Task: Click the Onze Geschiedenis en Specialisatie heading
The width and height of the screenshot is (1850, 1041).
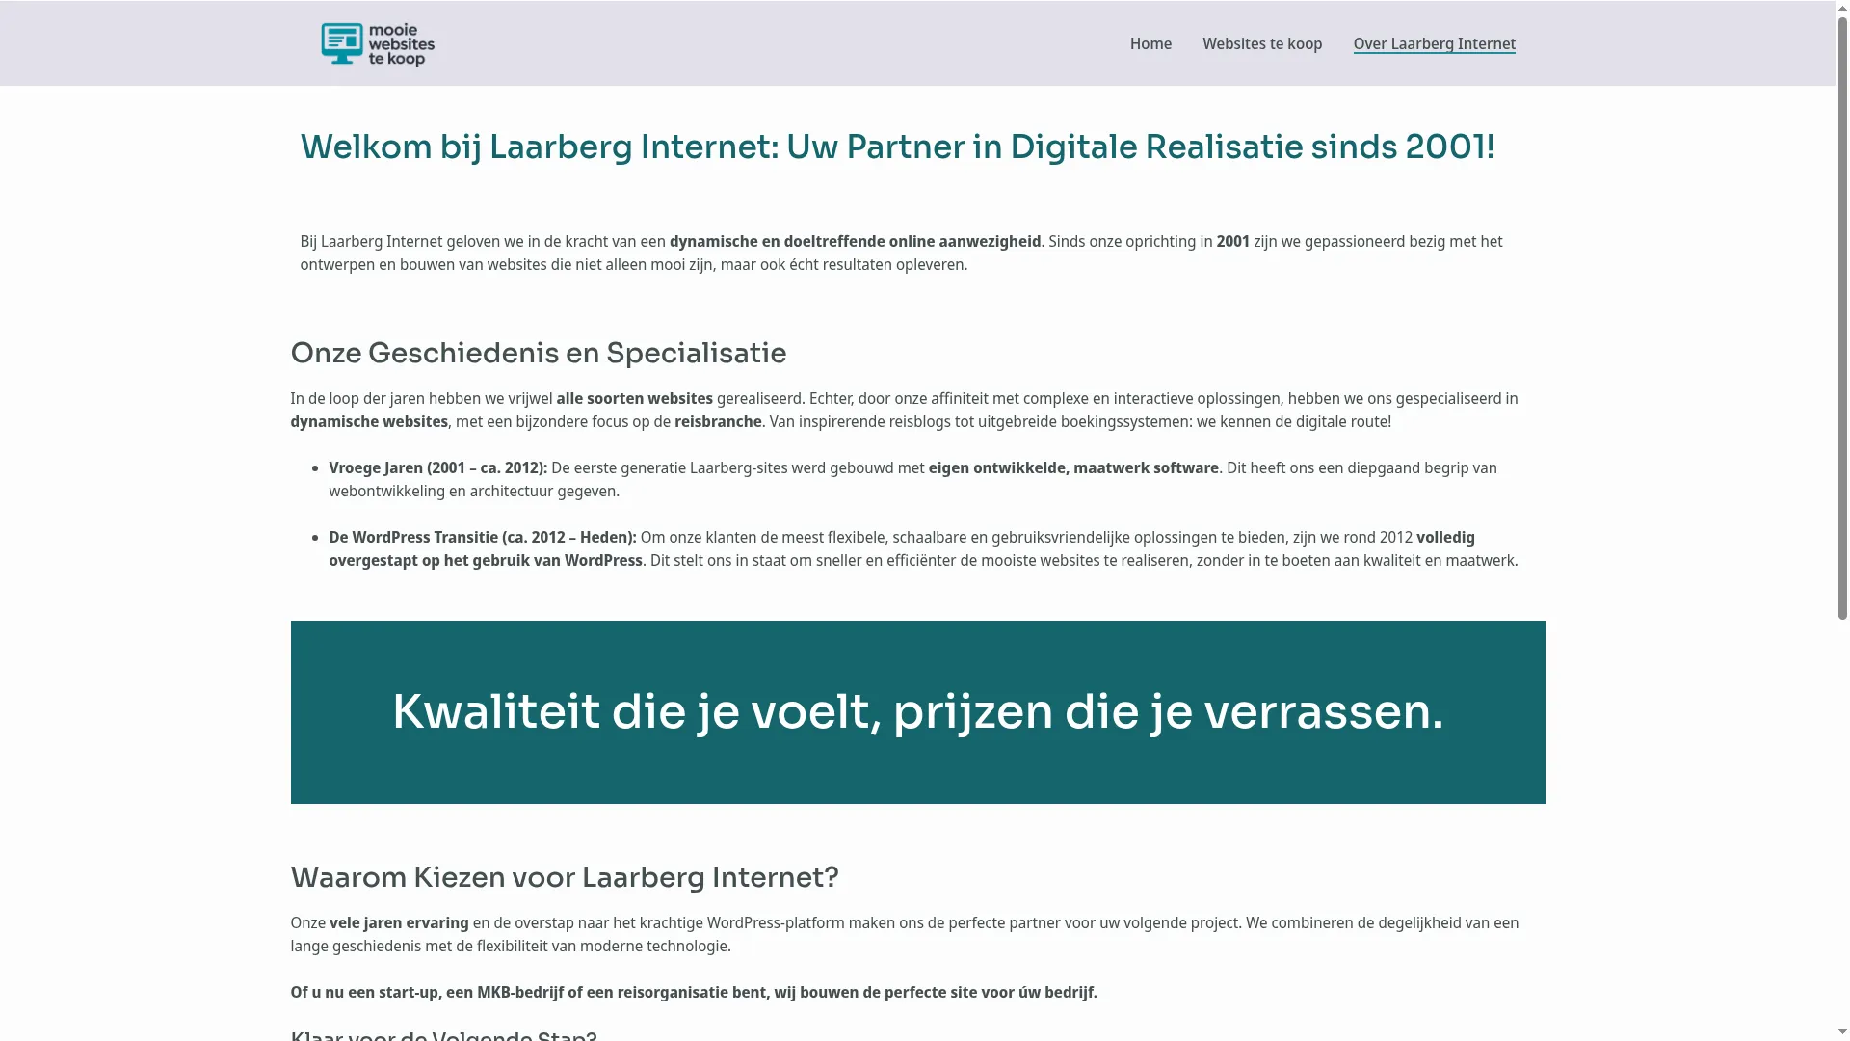Action: point(538,353)
